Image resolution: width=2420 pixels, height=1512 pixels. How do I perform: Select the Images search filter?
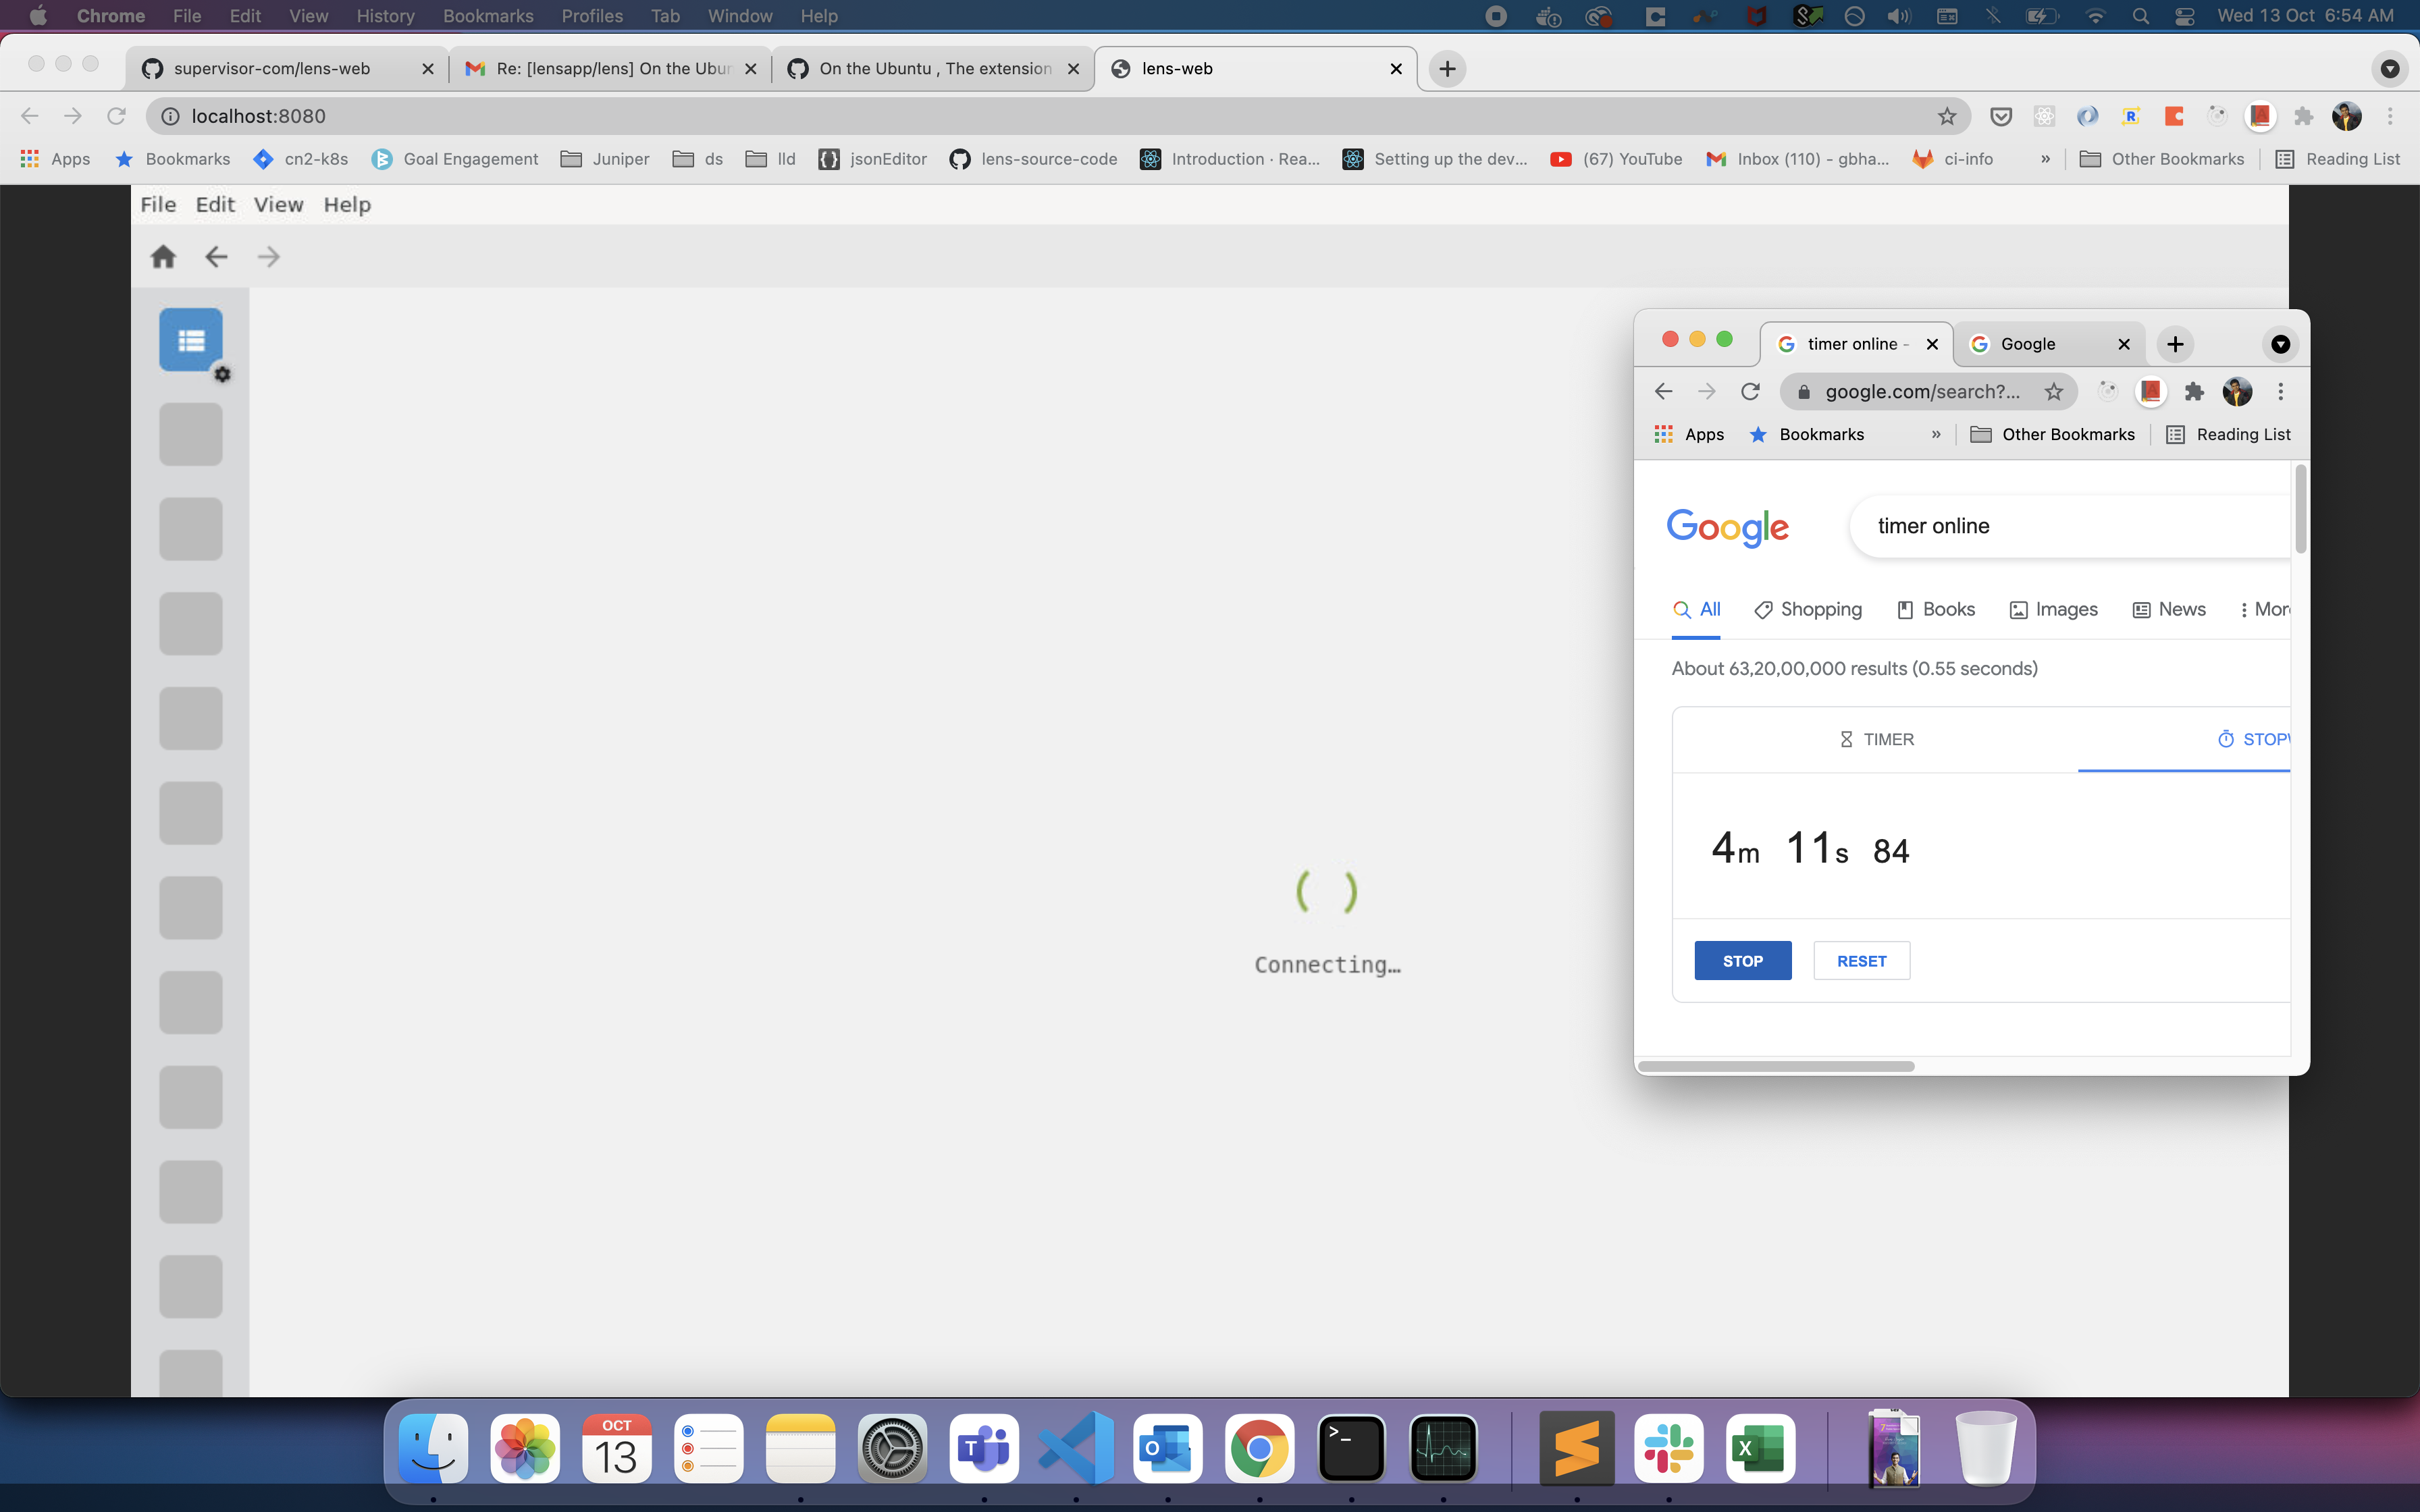pos(2053,609)
